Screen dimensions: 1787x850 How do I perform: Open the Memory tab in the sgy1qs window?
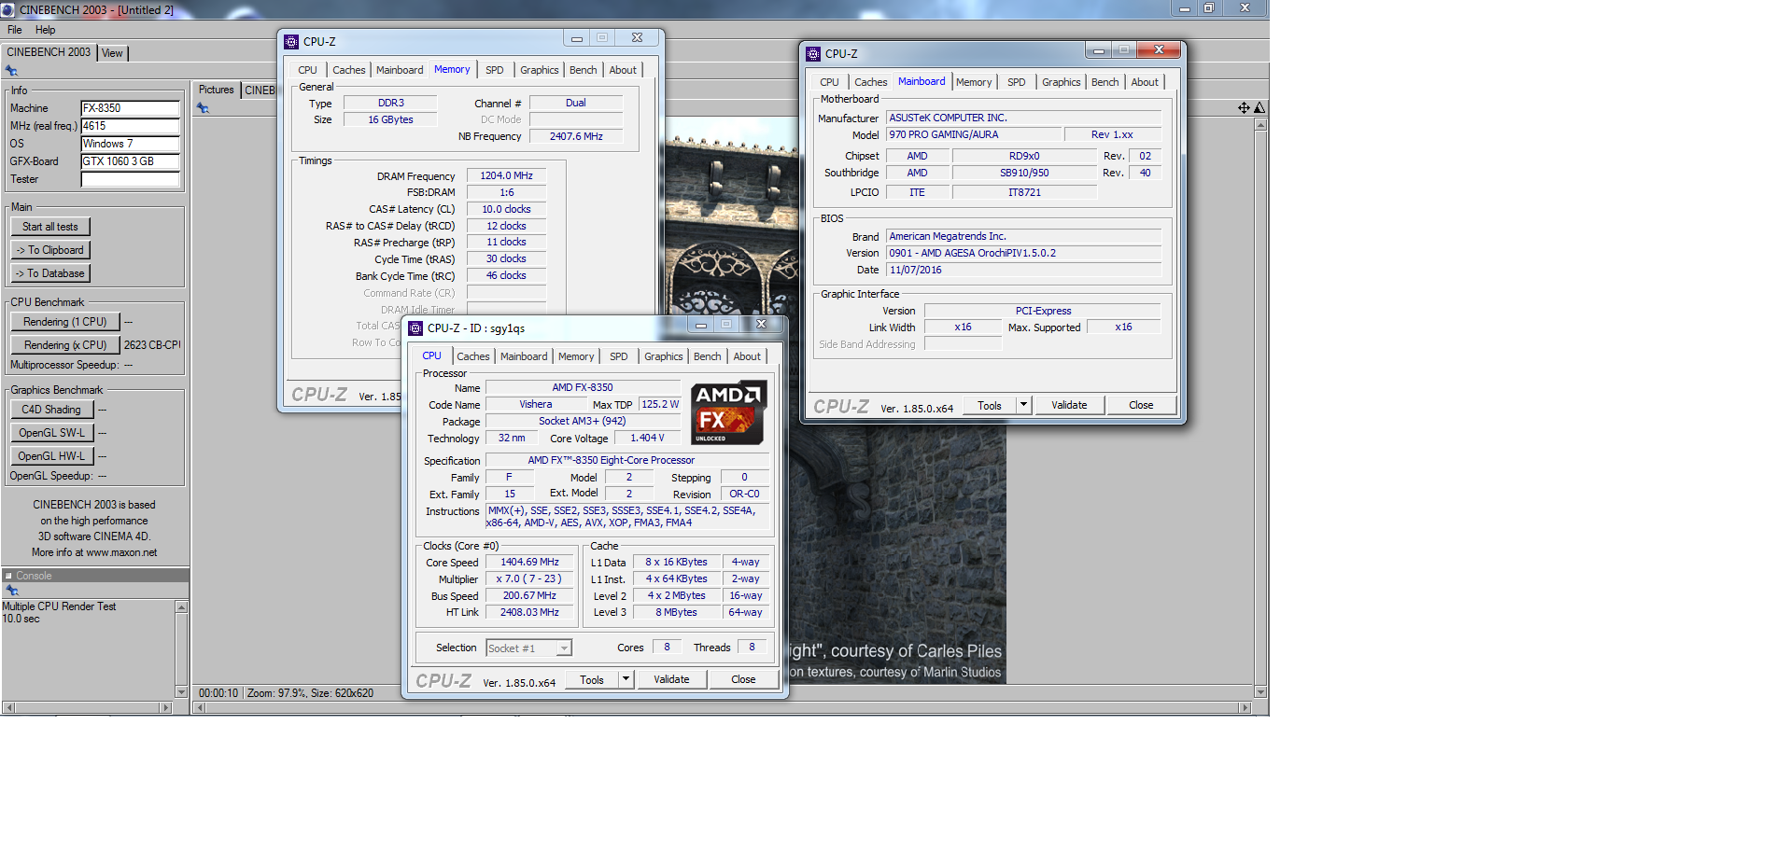(x=576, y=356)
